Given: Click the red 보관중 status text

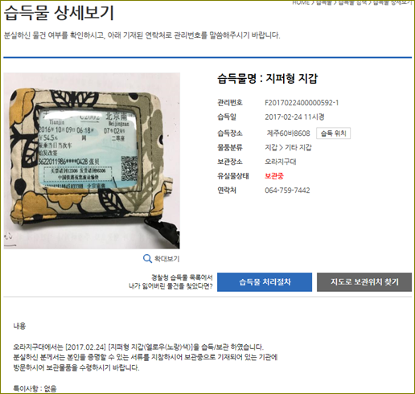Looking at the screenshot, I should [x=274, y=176].
